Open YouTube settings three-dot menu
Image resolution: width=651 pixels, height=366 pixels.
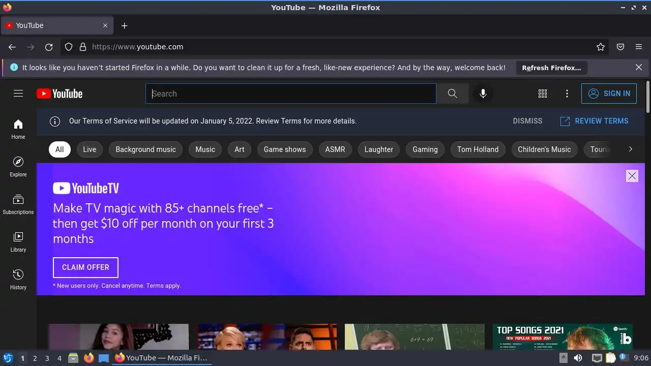(567, 94)
